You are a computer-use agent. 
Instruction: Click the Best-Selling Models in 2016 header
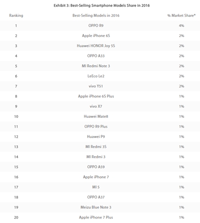(96, 16)
